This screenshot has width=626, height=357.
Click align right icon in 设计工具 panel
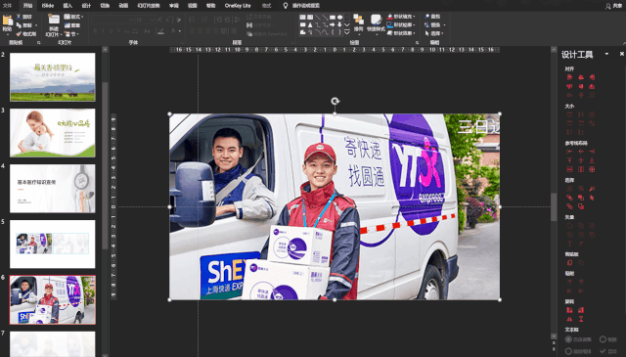[592, 77]
